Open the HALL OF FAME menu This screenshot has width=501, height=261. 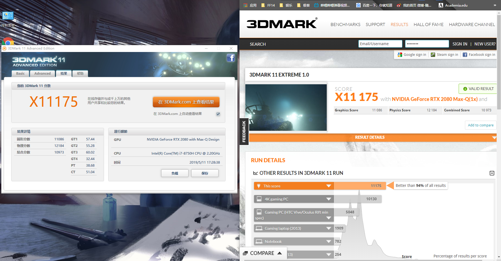[x=428, y=25]
